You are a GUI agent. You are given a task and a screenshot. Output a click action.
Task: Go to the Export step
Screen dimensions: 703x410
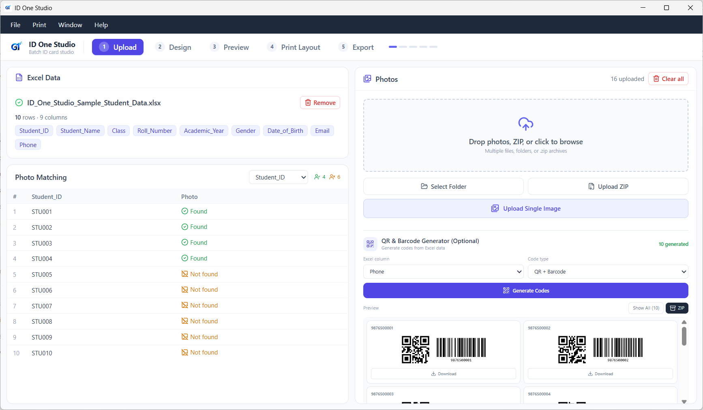click(356, 47)
